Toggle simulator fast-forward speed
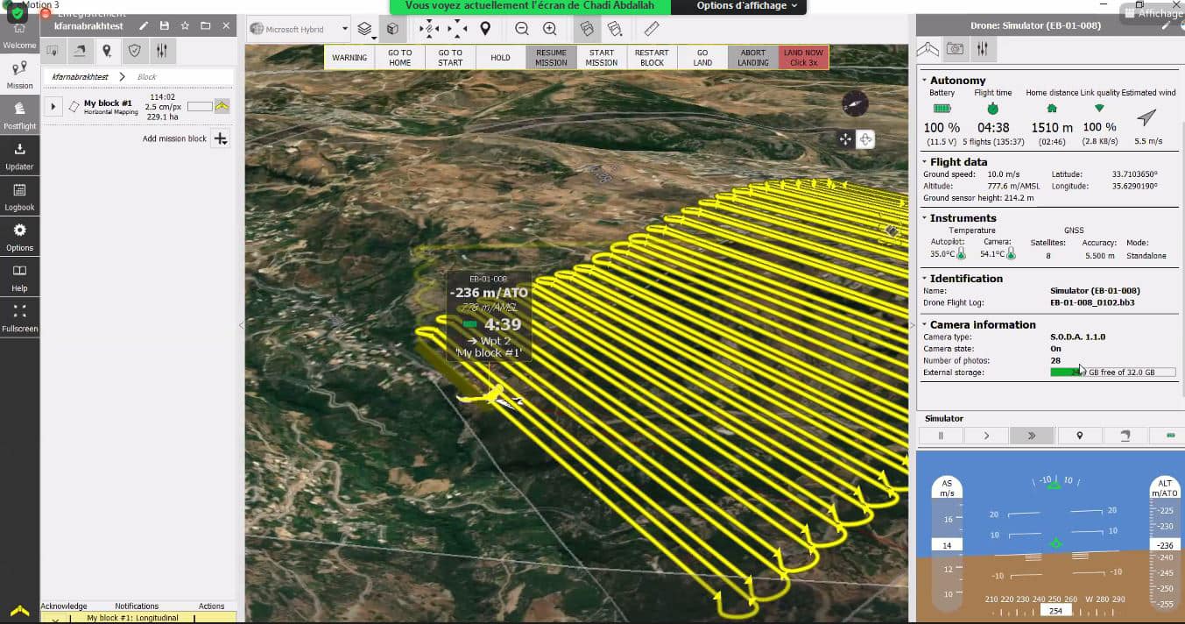 tap(1032, 435)
